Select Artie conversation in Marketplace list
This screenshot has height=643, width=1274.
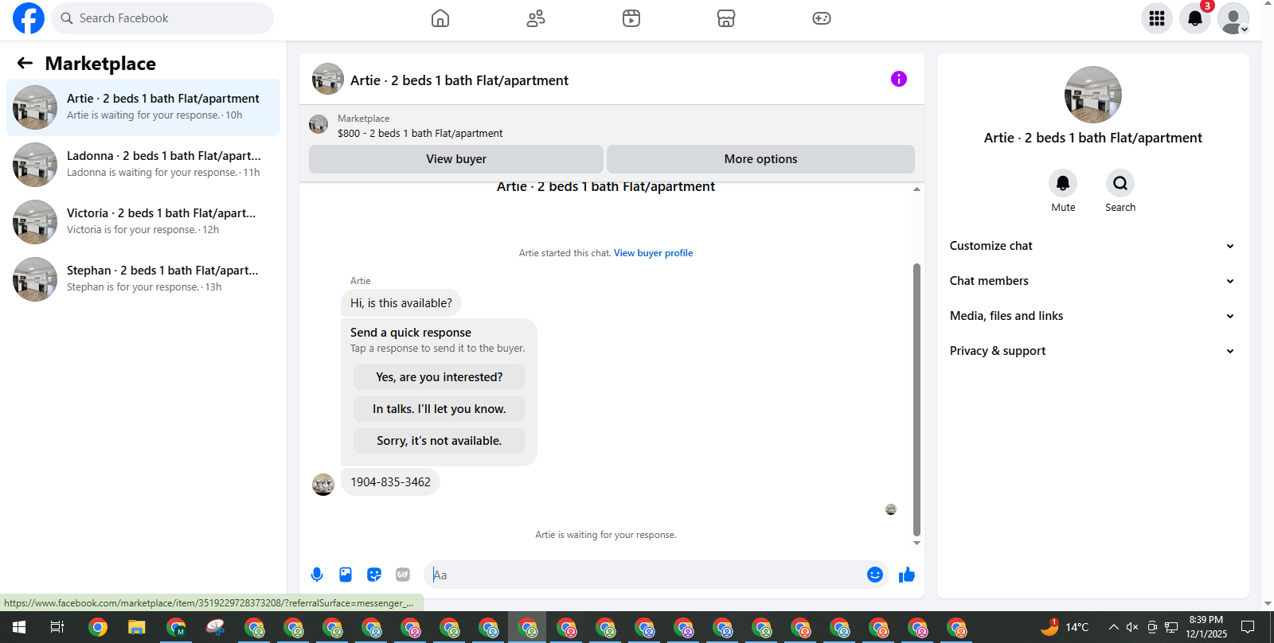143,107
